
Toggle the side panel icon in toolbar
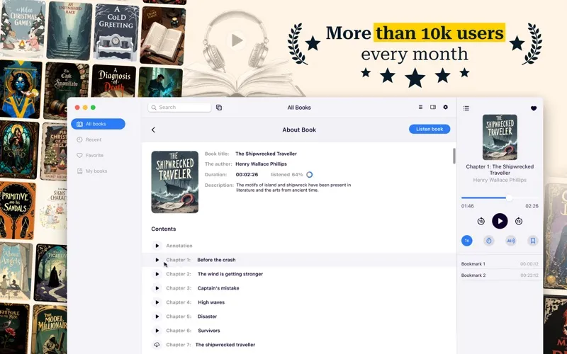[433, 107]
